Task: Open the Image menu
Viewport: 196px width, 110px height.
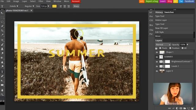Action: (16, 1)
